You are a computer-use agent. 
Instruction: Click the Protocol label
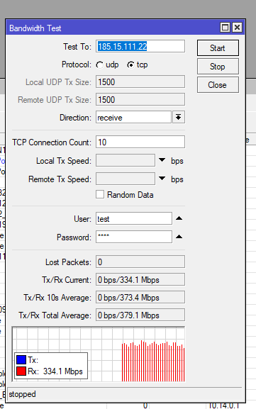click(77, 65)
